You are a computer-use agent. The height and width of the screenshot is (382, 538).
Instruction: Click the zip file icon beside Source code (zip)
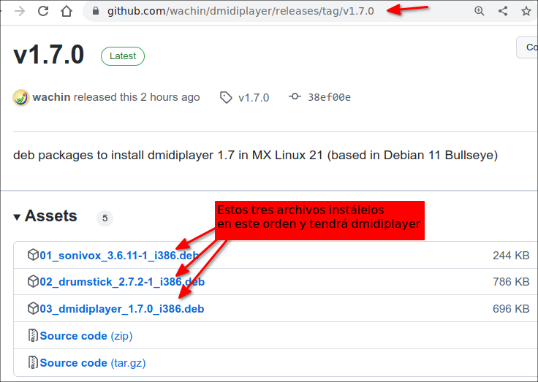click(33, 335)
